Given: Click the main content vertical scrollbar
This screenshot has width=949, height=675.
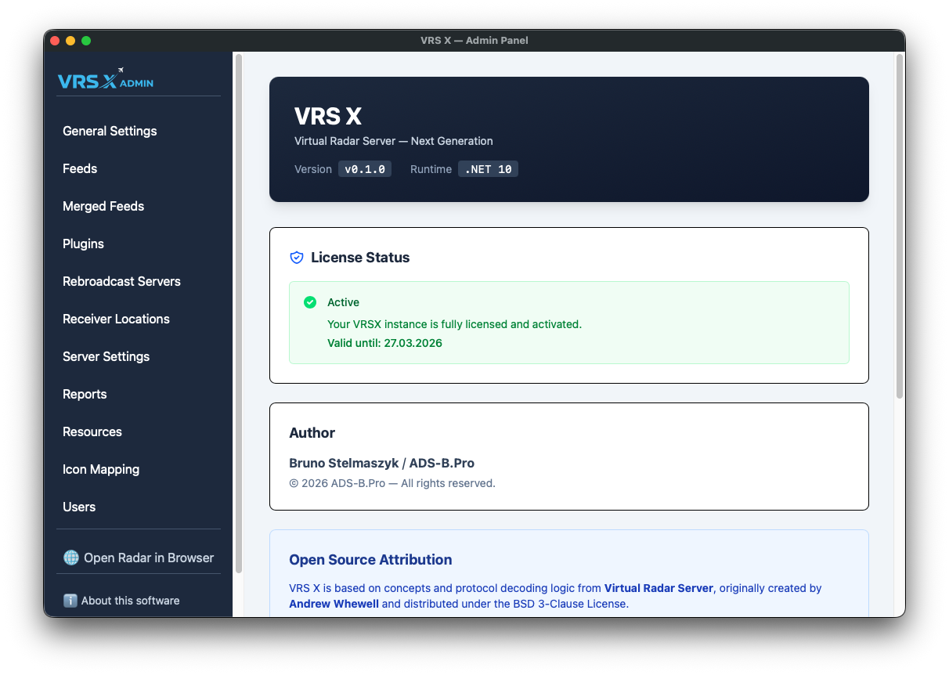Looking at the screenshot, I should click(900, 227).
